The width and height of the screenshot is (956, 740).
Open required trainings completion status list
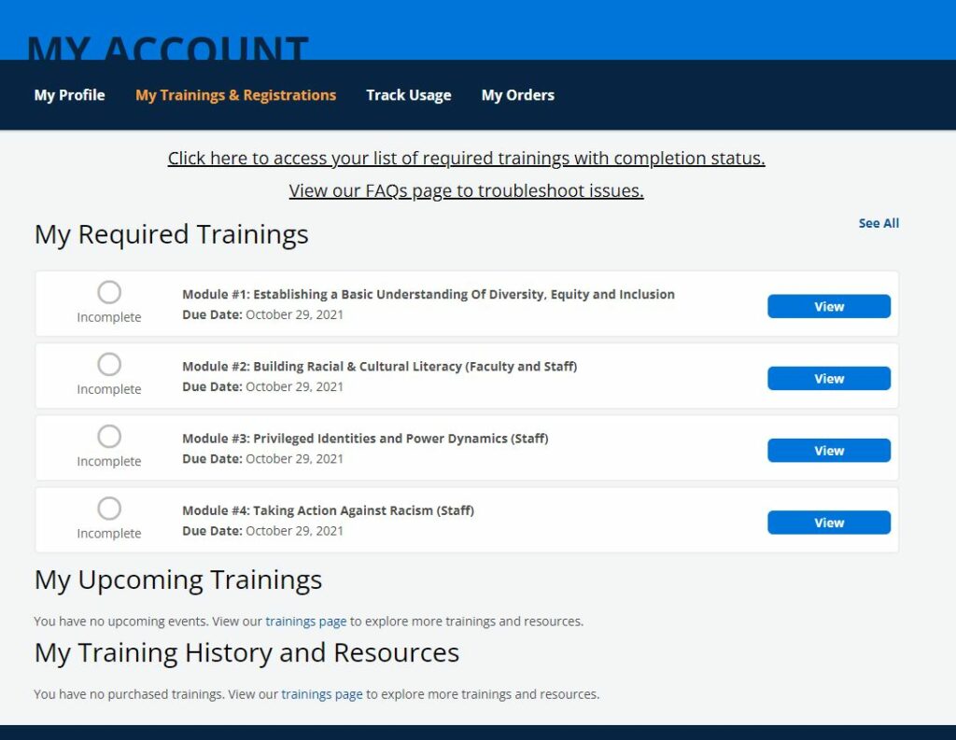pyautogui.click(x=466, y=158)
